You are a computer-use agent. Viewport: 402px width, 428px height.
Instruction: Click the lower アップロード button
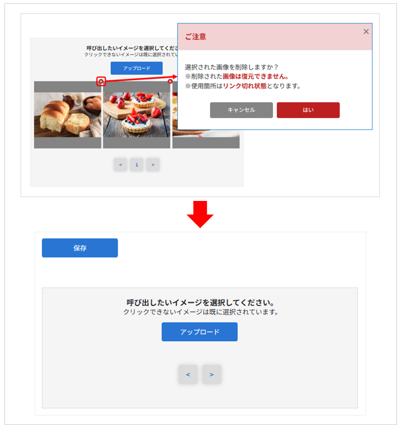[x=199, y=332]
